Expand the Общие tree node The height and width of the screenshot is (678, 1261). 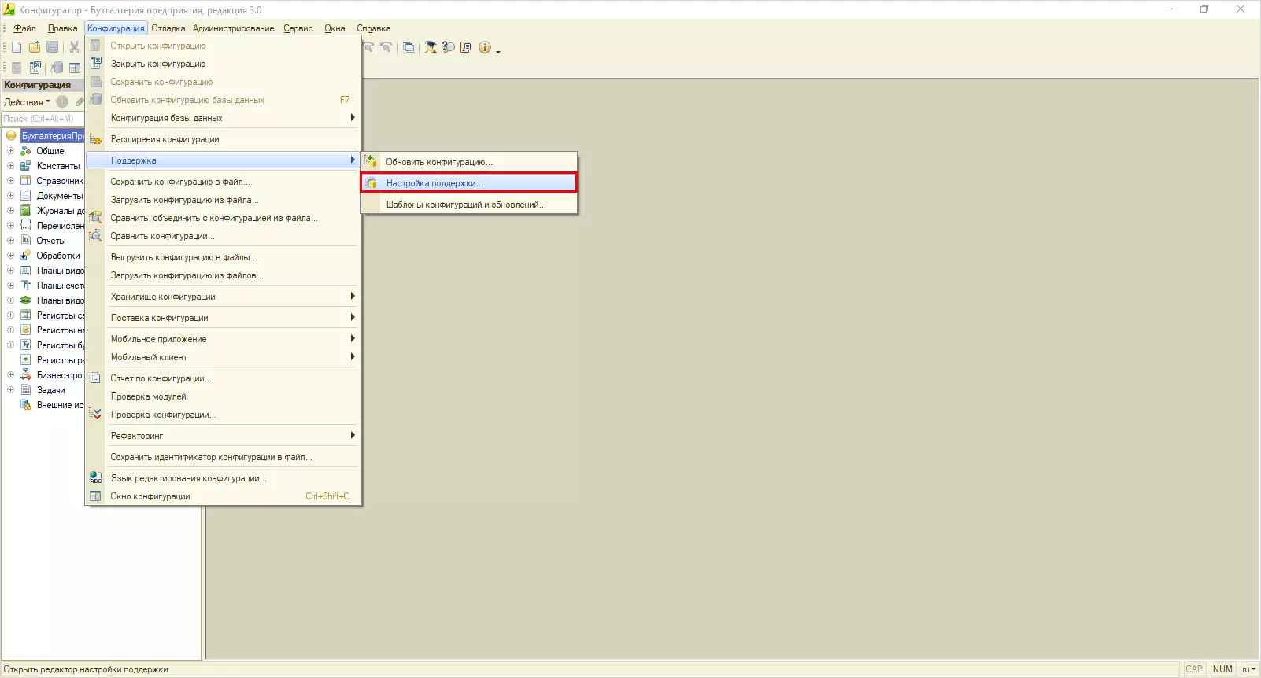point(10,151)
